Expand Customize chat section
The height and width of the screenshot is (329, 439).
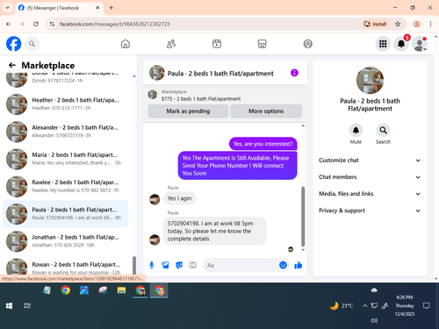pyautogui.click(x=370, y=161)
